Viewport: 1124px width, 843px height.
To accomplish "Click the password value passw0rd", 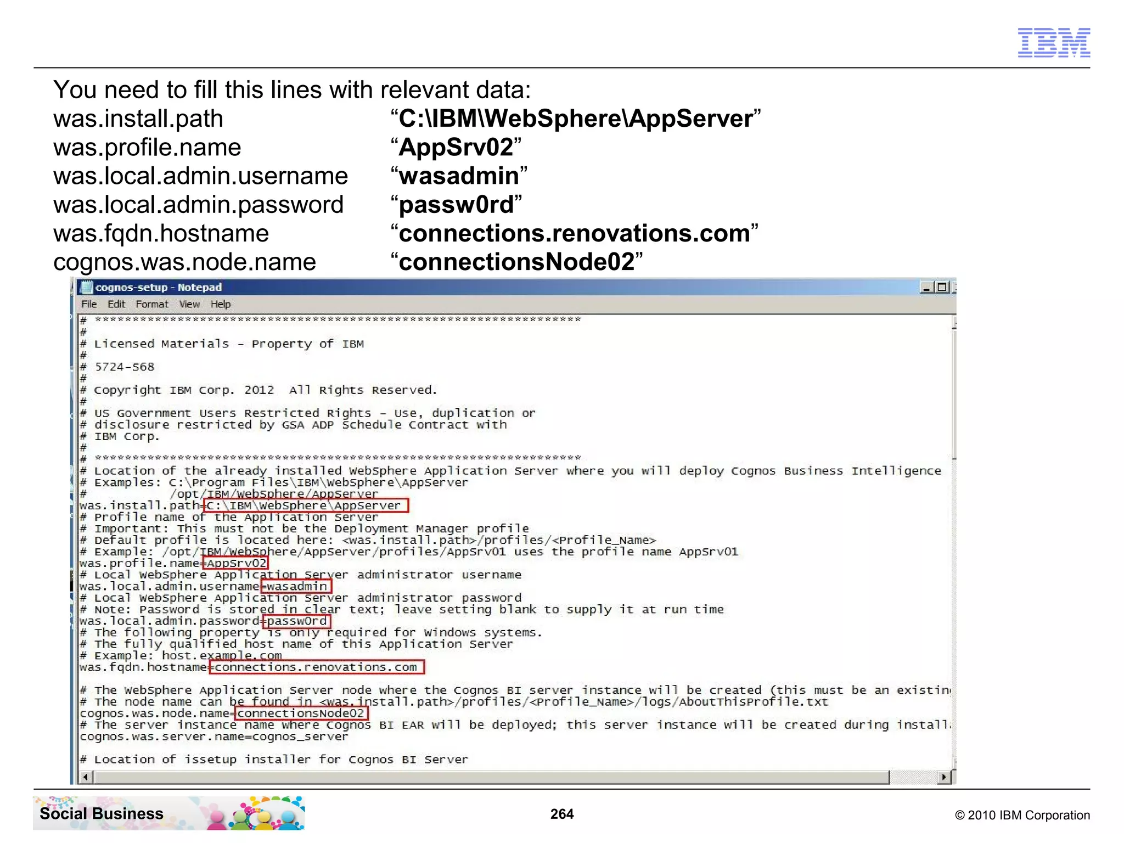I will click(296, 621).
